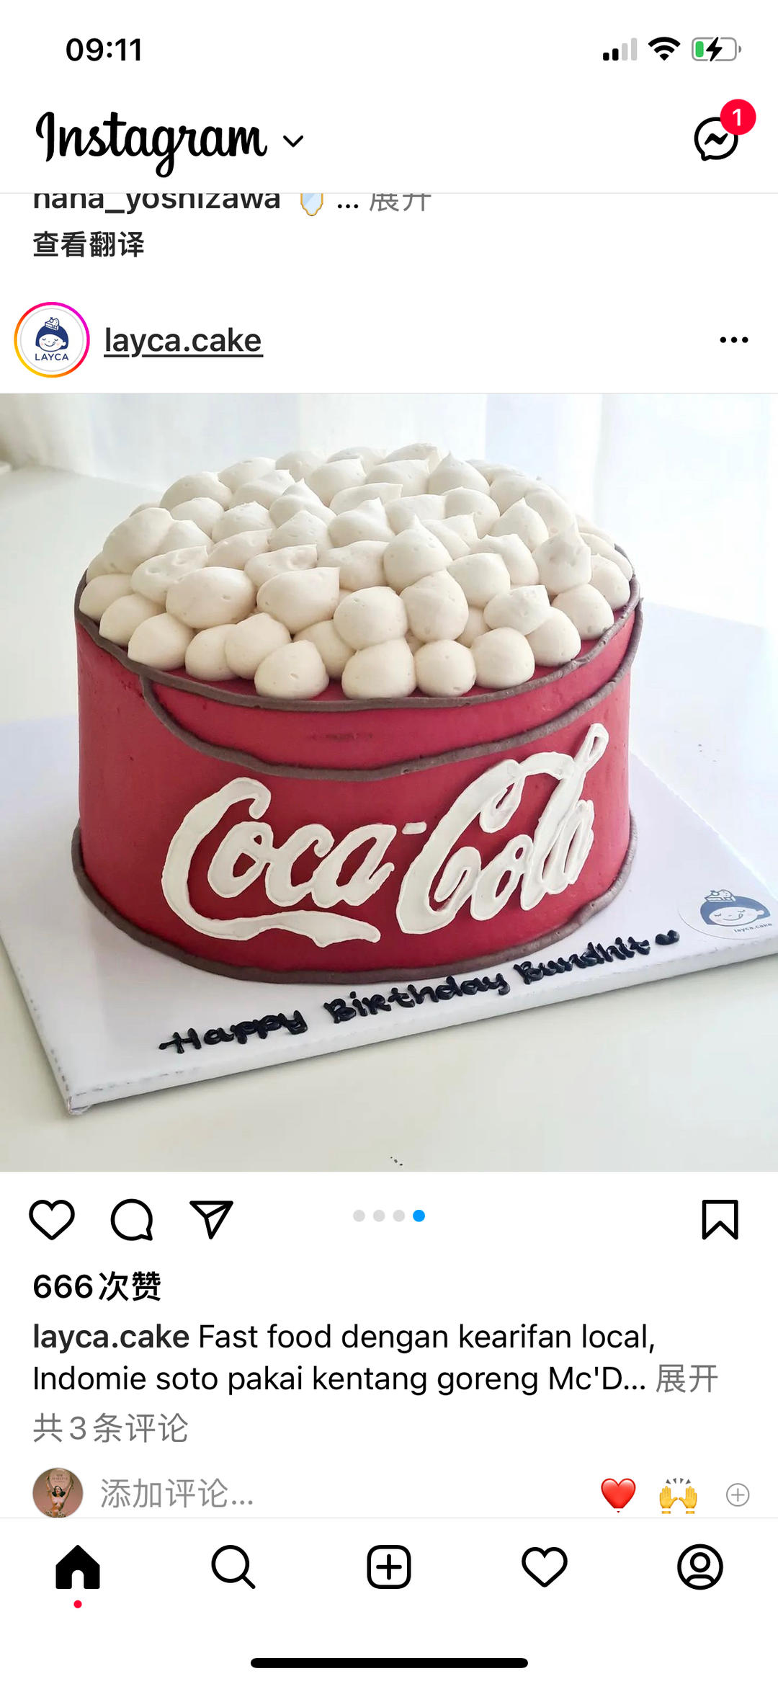Expand the Instagram feed dropdown chevron
This screenshot has width=778, height=1684.
coord(293,141)
